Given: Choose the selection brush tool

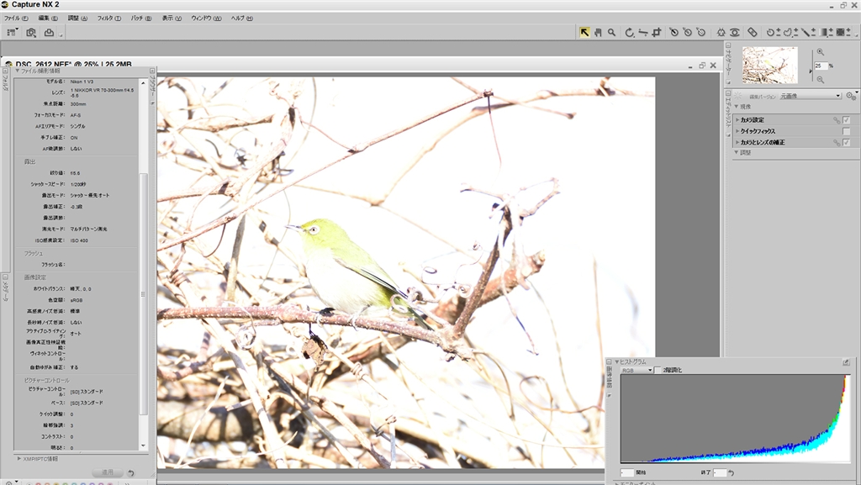Looking at the screenshot, I should tap(808, 33).
